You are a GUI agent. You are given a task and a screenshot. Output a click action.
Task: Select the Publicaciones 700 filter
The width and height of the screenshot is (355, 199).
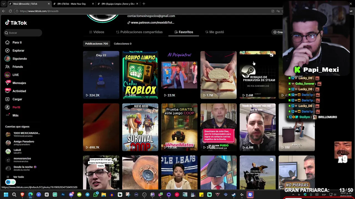97,44
